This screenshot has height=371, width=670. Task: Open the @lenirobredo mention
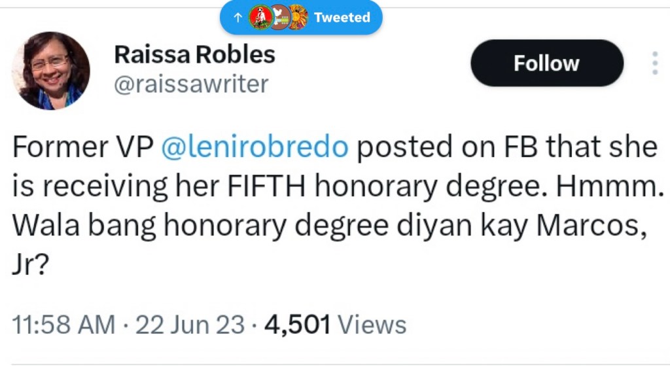tap(255, 147)
